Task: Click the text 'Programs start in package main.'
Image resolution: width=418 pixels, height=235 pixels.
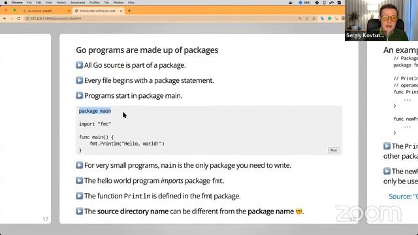Action: (133, 96)
